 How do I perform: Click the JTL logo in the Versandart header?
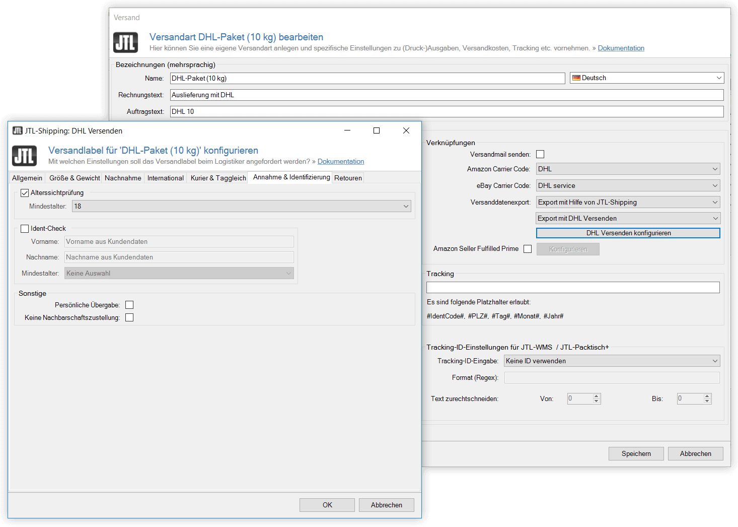pyautogui.click(x=125, y=43)
